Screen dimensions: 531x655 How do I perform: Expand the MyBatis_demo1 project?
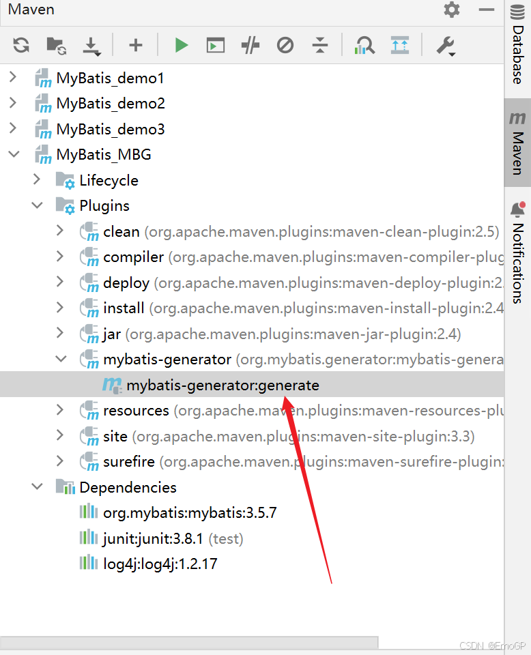point(13,77)
